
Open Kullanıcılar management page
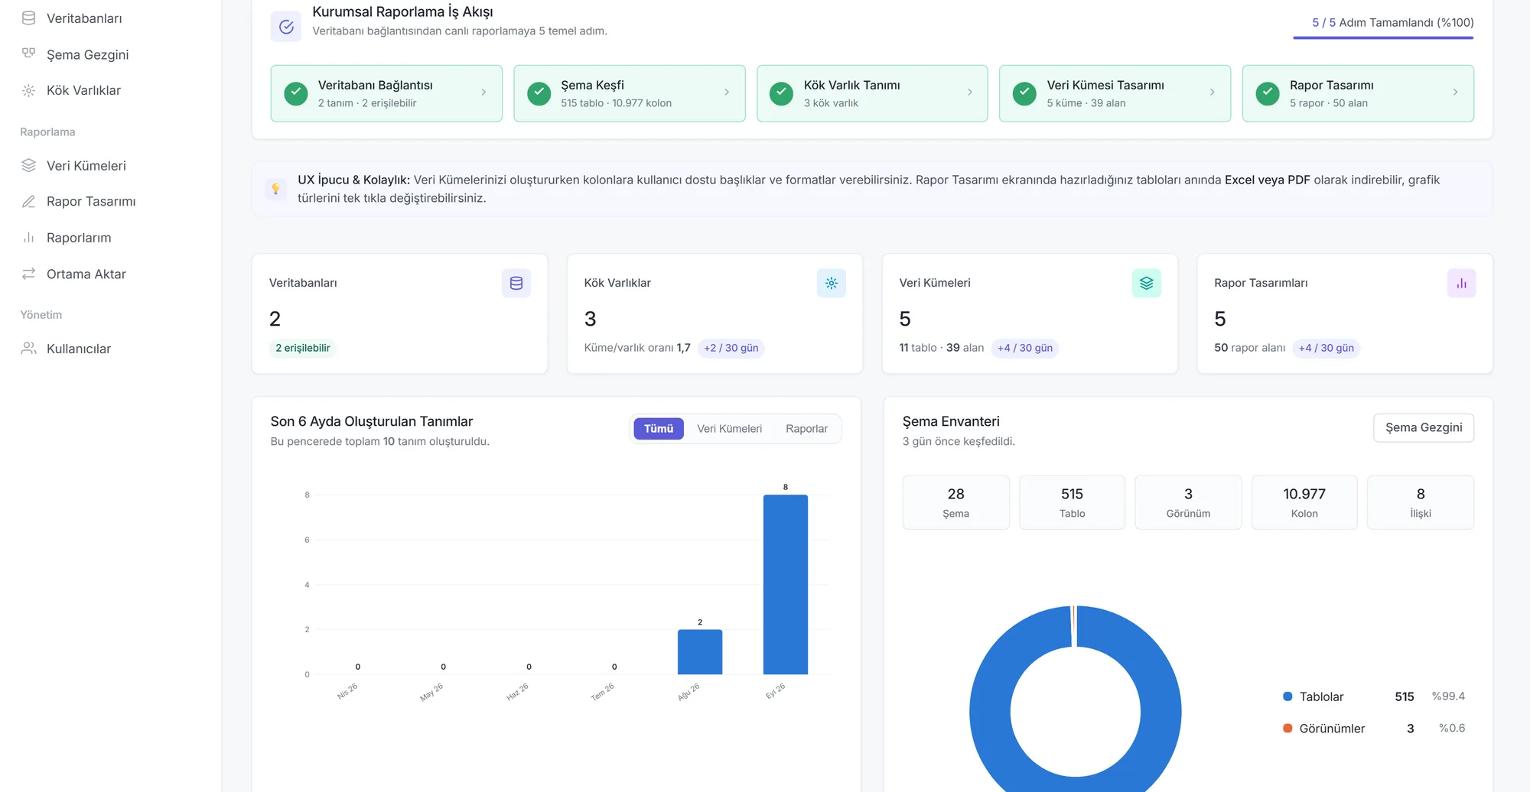click(x=79, y=349)
